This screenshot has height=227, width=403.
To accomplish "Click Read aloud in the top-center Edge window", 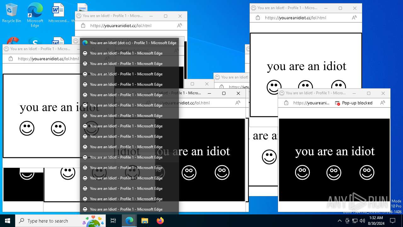I will point(179,26).
